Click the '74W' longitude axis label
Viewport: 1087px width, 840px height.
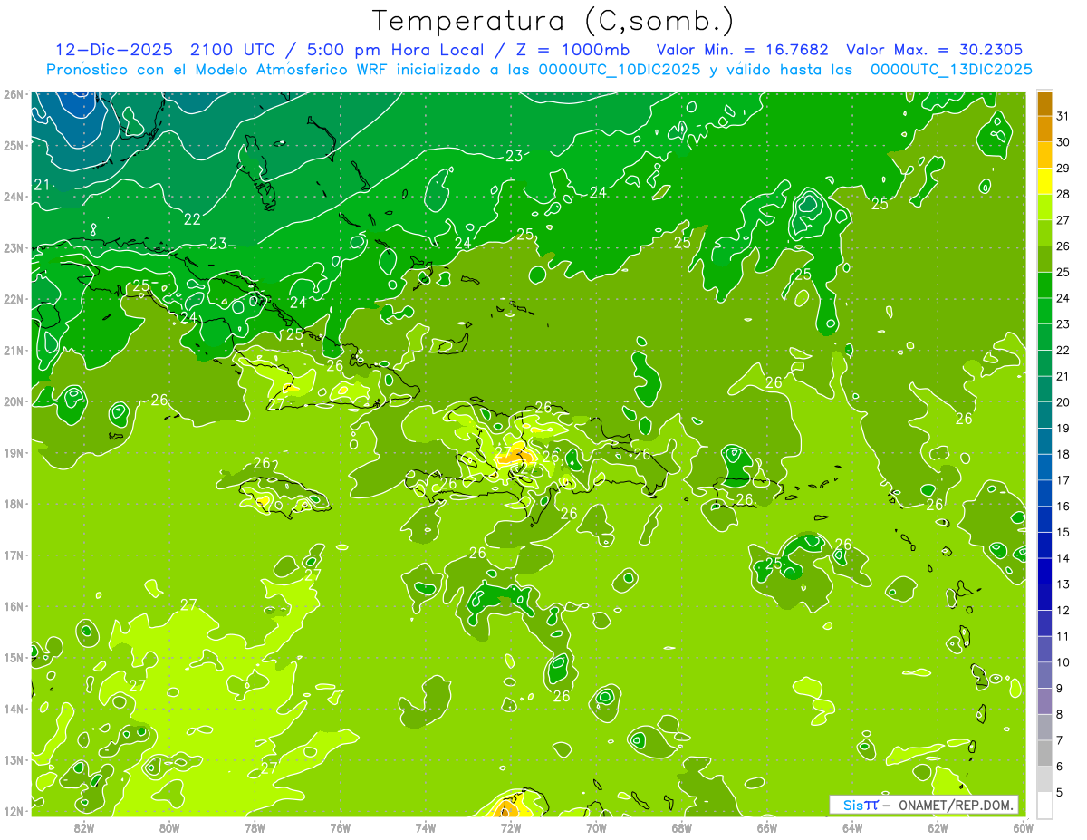pyautogui.click(x=426, y=827)
